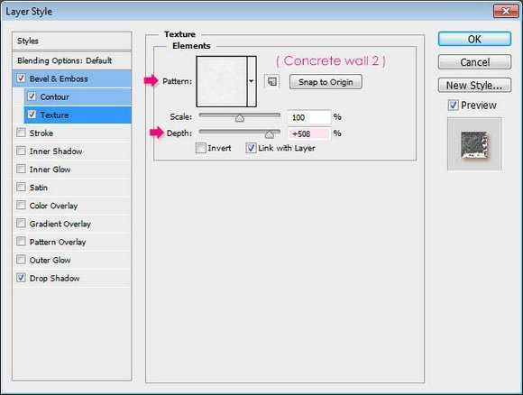Enable the Pattern Overlay checkbox
Screen dimensions: 523x395
pyautogui.click(x=21, y=241)
